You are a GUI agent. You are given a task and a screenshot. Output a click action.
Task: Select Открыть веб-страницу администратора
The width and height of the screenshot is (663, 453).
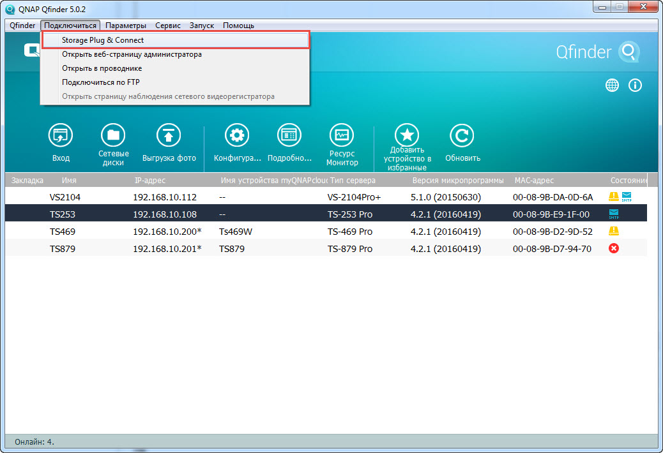coord(176,54)
